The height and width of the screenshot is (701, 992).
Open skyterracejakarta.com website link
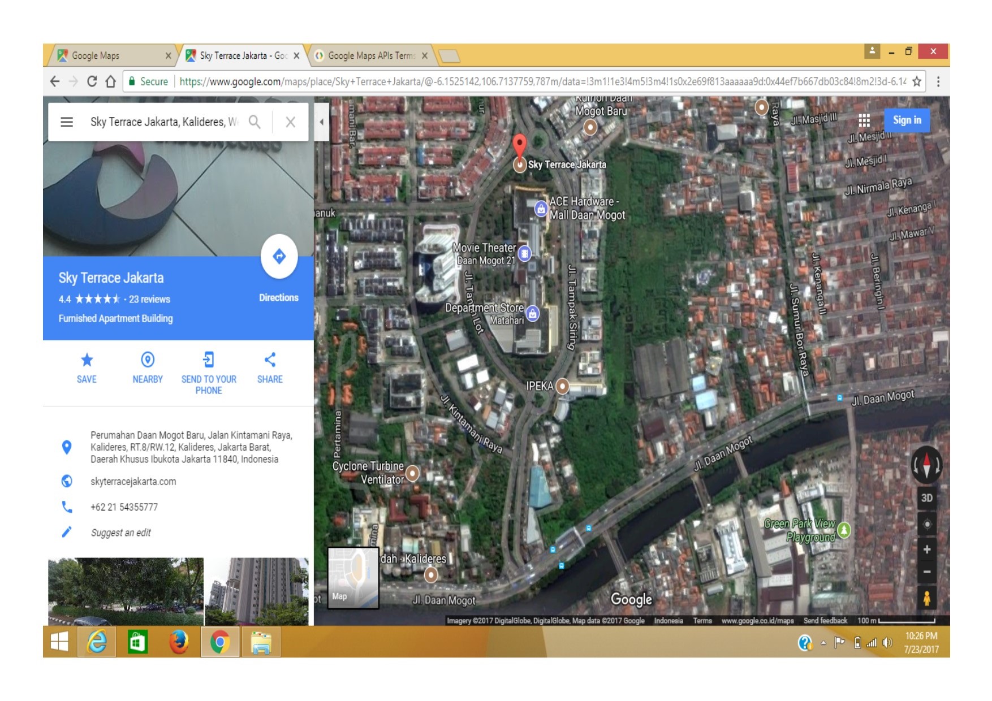pyautogui.click(x=133, y=482)
